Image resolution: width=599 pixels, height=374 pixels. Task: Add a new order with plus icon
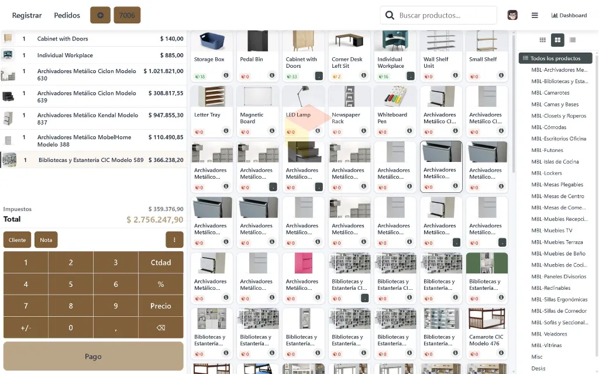point(100,15)
